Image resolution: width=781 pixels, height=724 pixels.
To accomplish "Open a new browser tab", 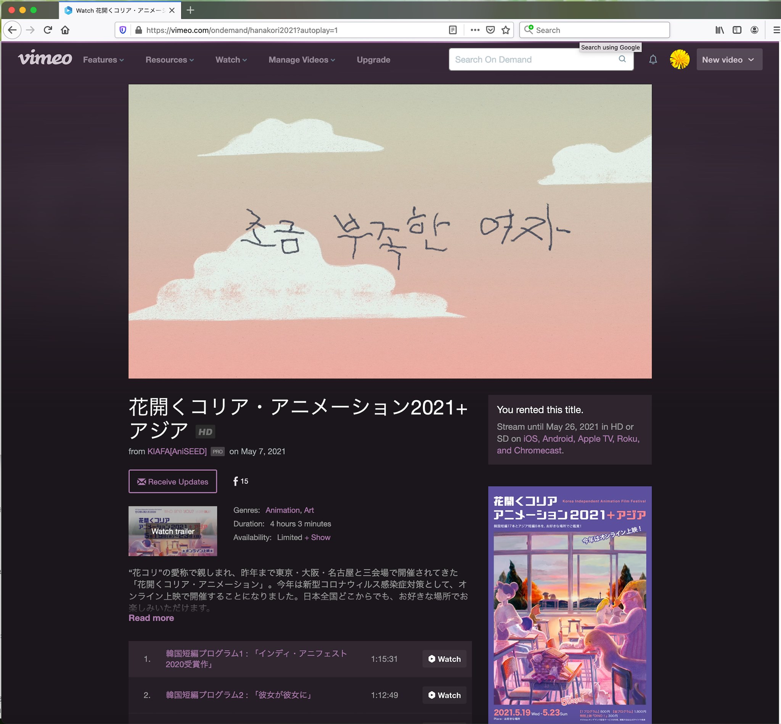I will tap(190, 10).
